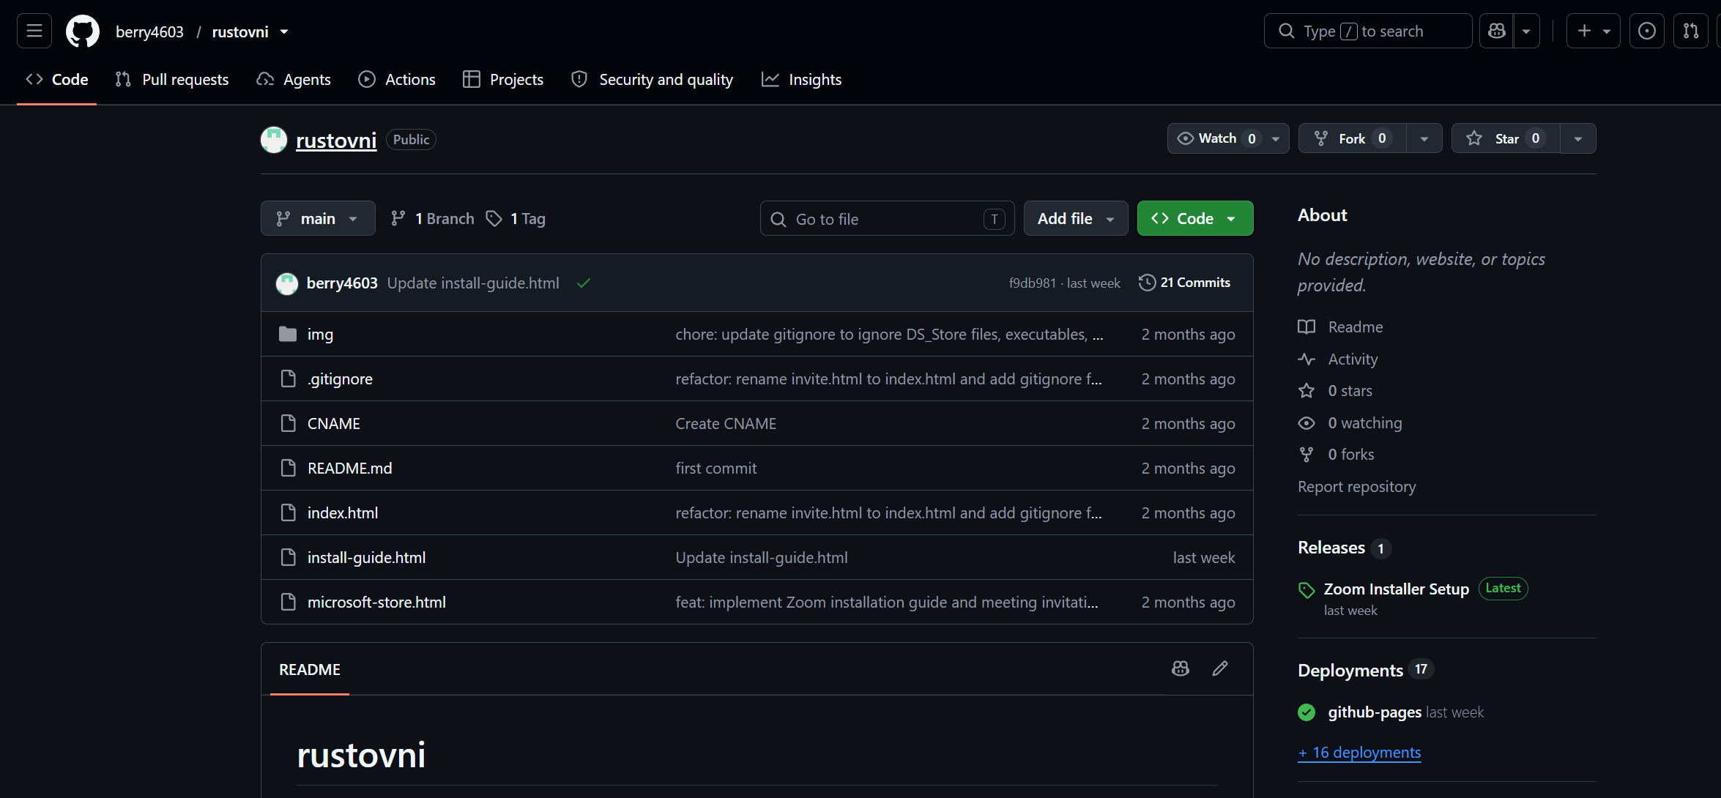This screenshot has height=798, width=1721.
Task: Click the tag icon next to 1 Tag
Action: [x=494, y=218]
